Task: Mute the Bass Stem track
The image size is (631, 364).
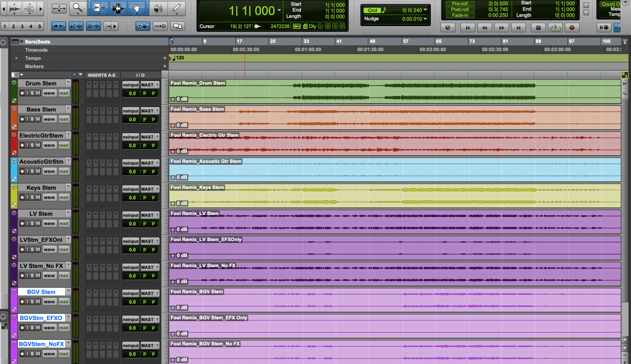Action: pyautogui.click(x=37, y=119)
